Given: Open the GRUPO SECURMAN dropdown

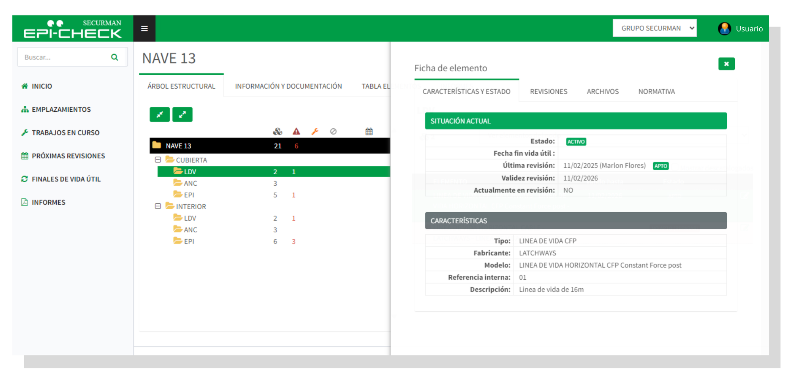Looking at the screenshot, I should point(654,28).
